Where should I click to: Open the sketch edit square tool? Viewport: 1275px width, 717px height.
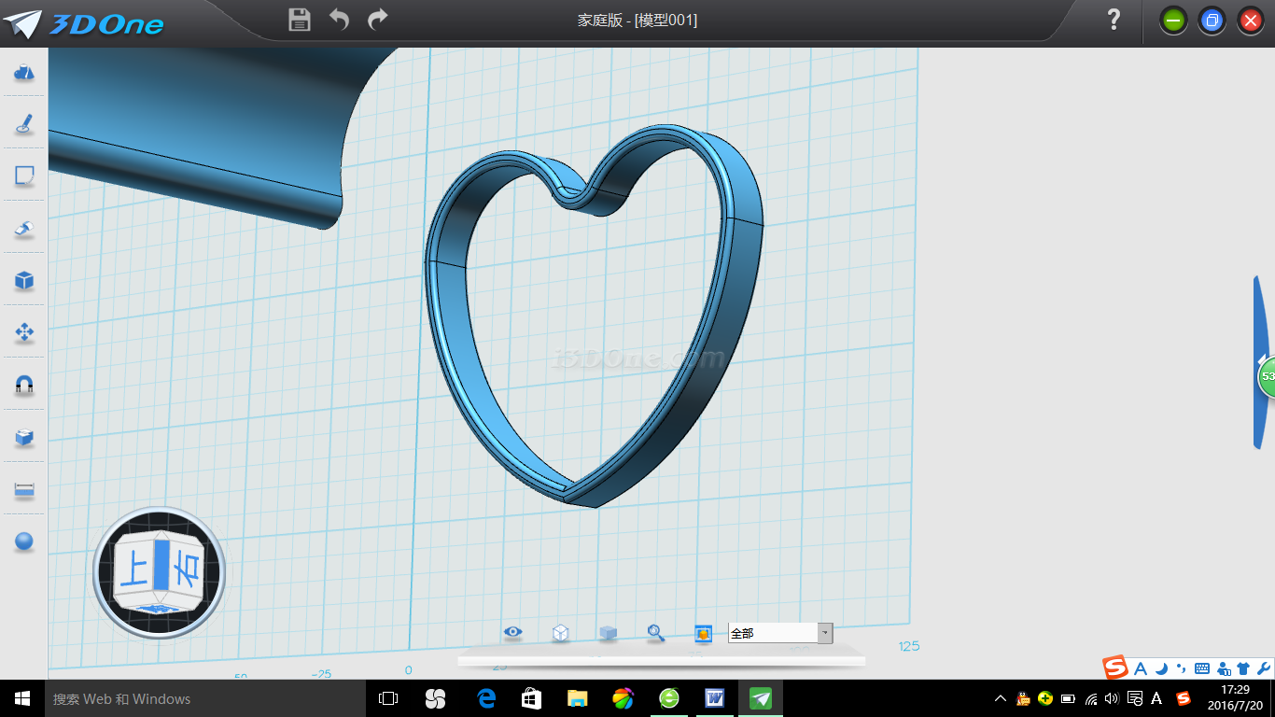(x=24, y=176)
